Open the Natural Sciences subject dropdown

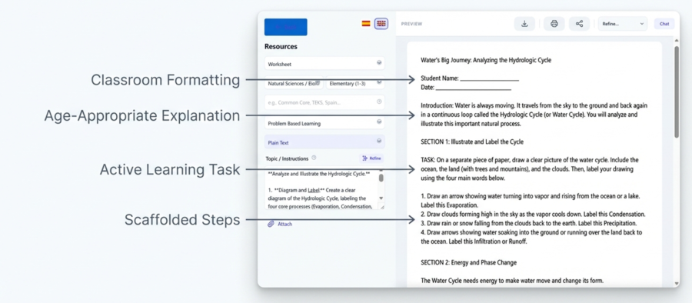[x=294, y=83]
